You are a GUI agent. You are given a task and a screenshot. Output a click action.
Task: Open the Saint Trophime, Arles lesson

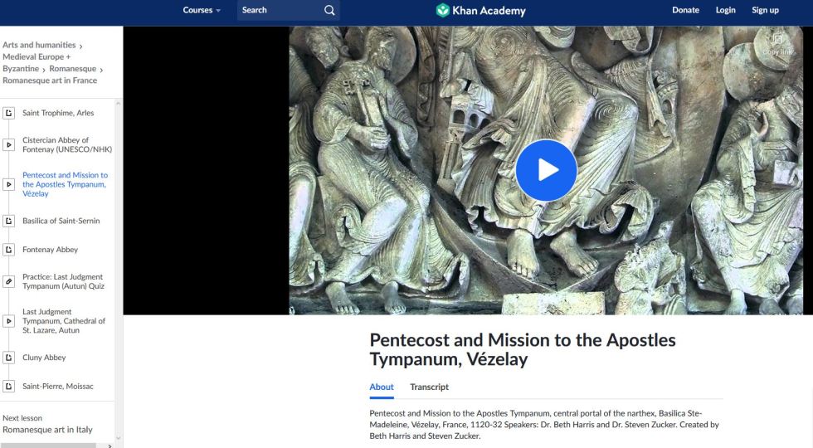58,113
